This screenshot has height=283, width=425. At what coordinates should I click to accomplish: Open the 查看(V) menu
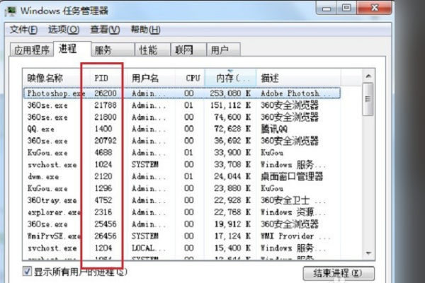[105, 30]
